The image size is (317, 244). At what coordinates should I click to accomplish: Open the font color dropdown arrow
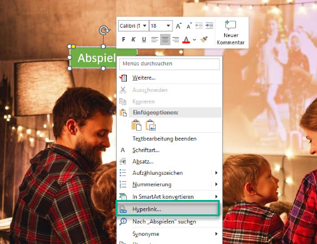pos(195,40)
